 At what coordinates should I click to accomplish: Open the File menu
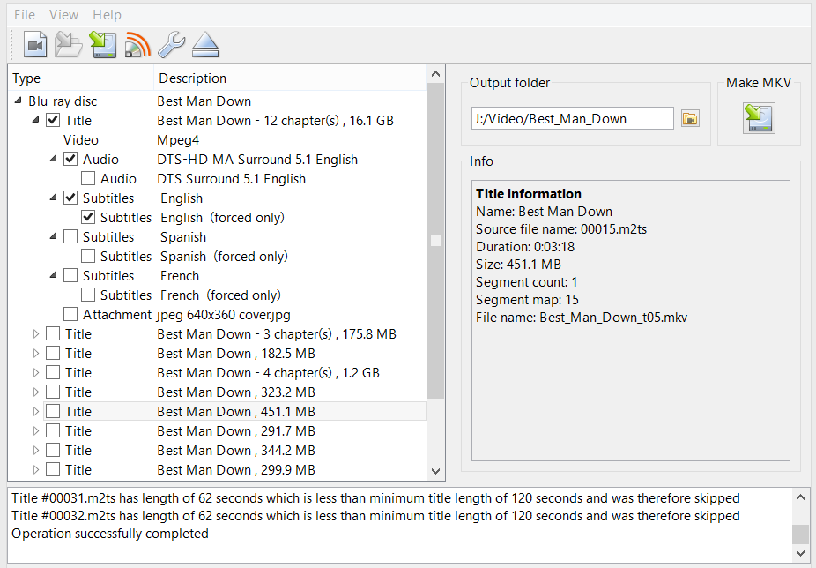(25, 15)
